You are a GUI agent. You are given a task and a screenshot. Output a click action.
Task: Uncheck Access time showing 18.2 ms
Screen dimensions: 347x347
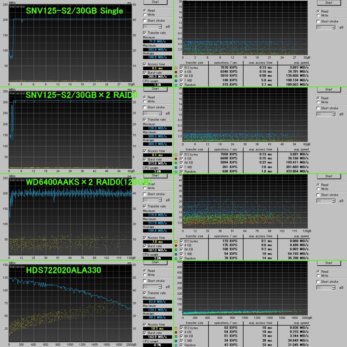click(x=145, y=325)
